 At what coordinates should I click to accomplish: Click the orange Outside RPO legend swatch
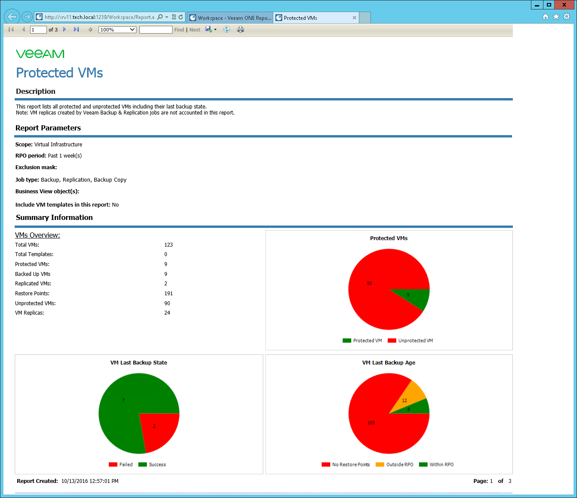tap(380, 464)
